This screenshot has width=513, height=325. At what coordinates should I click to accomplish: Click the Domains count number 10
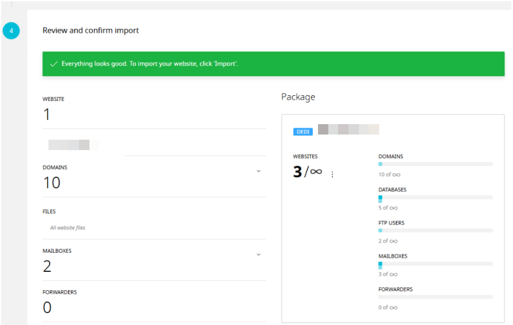(x=52, y=182)
